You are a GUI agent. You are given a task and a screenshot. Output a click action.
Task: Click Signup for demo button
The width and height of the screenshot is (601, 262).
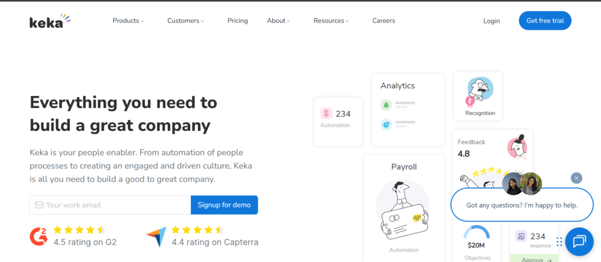pos(224,205)
